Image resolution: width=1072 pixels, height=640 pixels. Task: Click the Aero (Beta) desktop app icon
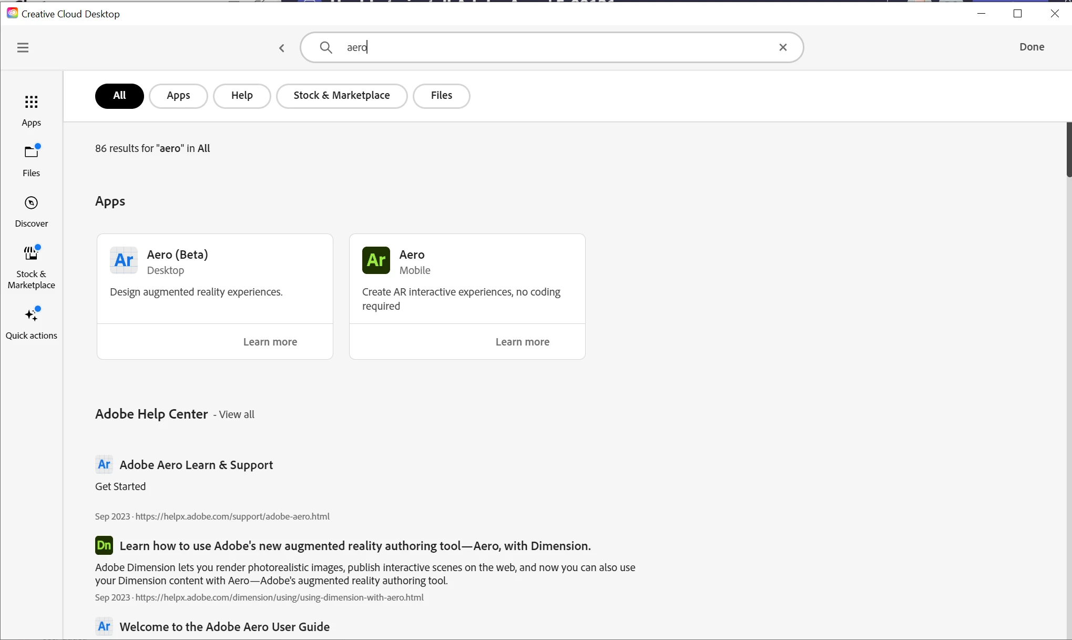pos(124,260)
